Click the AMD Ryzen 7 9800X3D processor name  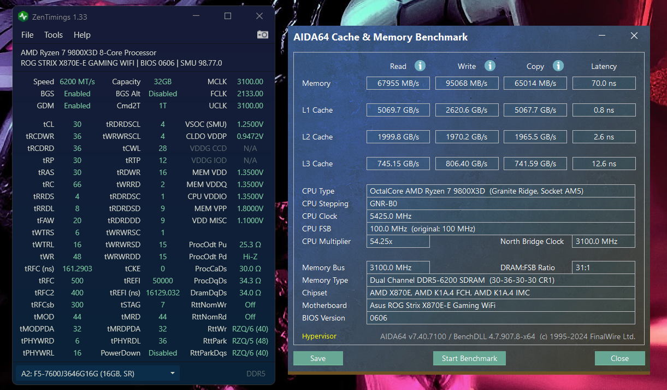click(88, 53)
